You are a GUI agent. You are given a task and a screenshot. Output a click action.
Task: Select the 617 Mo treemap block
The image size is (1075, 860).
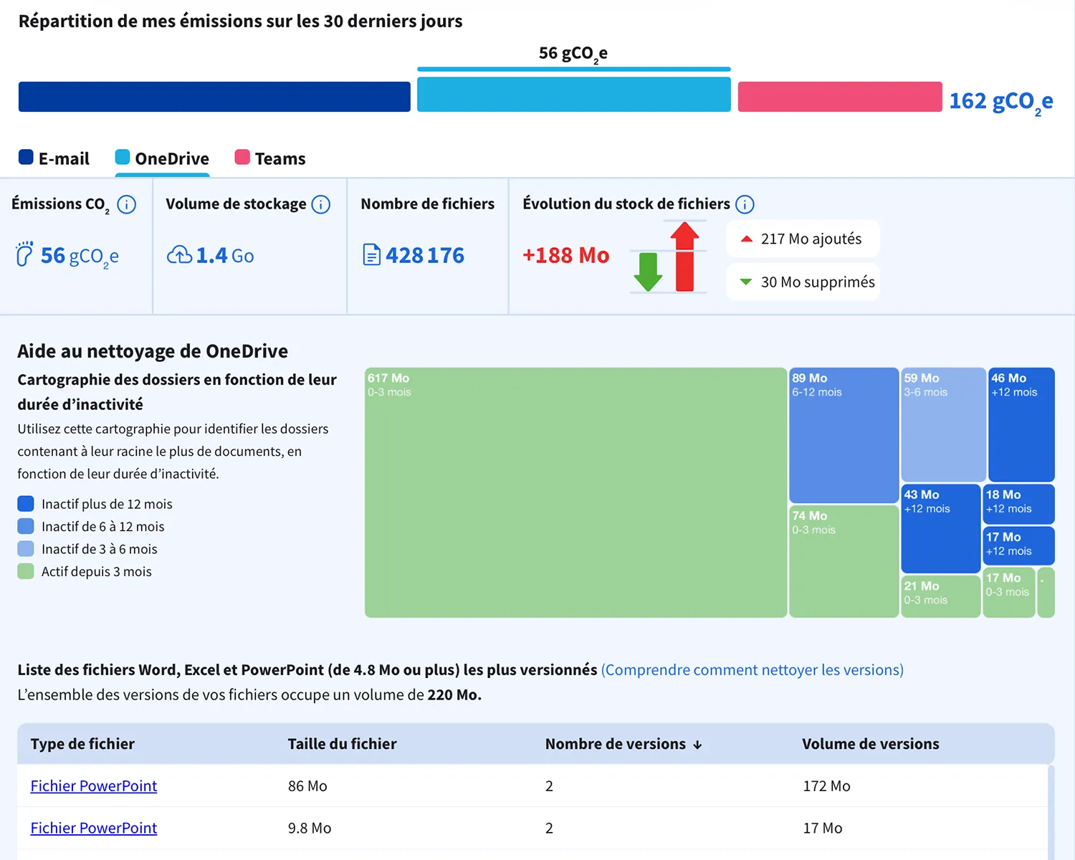tap(575, 492)
